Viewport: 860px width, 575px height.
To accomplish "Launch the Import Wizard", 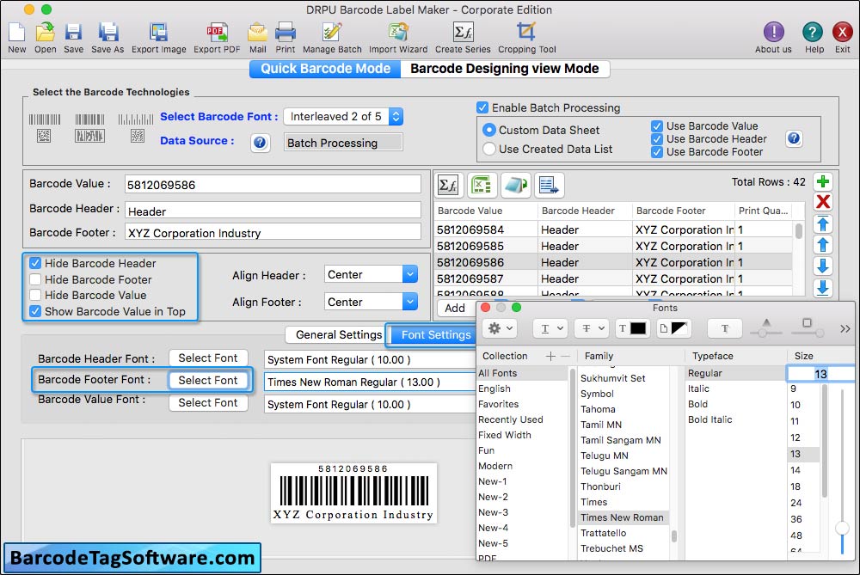I will tap(398, 33).
